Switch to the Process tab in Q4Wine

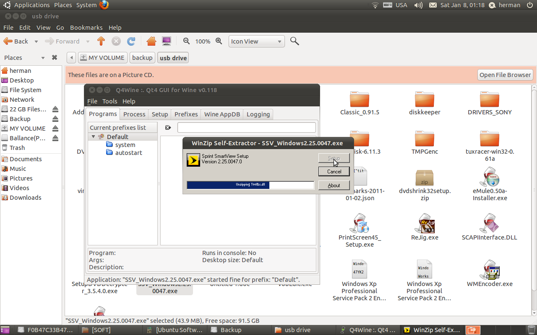pyautogui.click(x=134, y=114)
